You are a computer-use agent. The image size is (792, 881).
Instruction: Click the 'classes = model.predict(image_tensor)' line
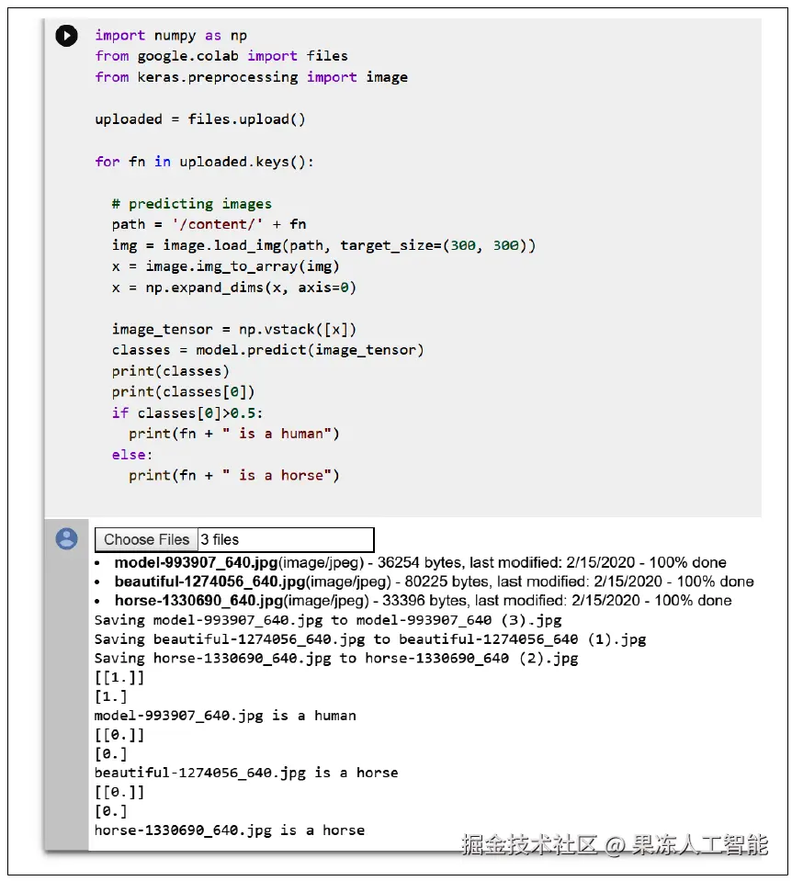point(267,350)
